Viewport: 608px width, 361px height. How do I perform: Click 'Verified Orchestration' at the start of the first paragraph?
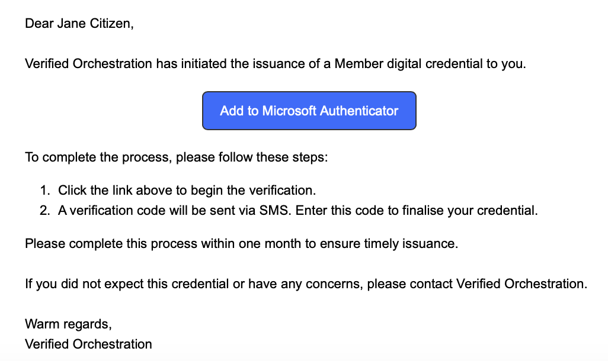point(88,63)
